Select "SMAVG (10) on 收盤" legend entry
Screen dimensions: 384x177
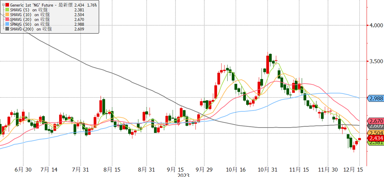30,14
